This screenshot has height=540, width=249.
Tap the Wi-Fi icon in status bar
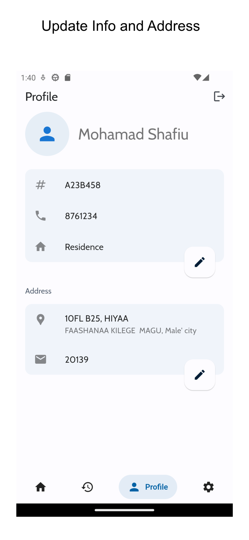[x=197, y=77]
